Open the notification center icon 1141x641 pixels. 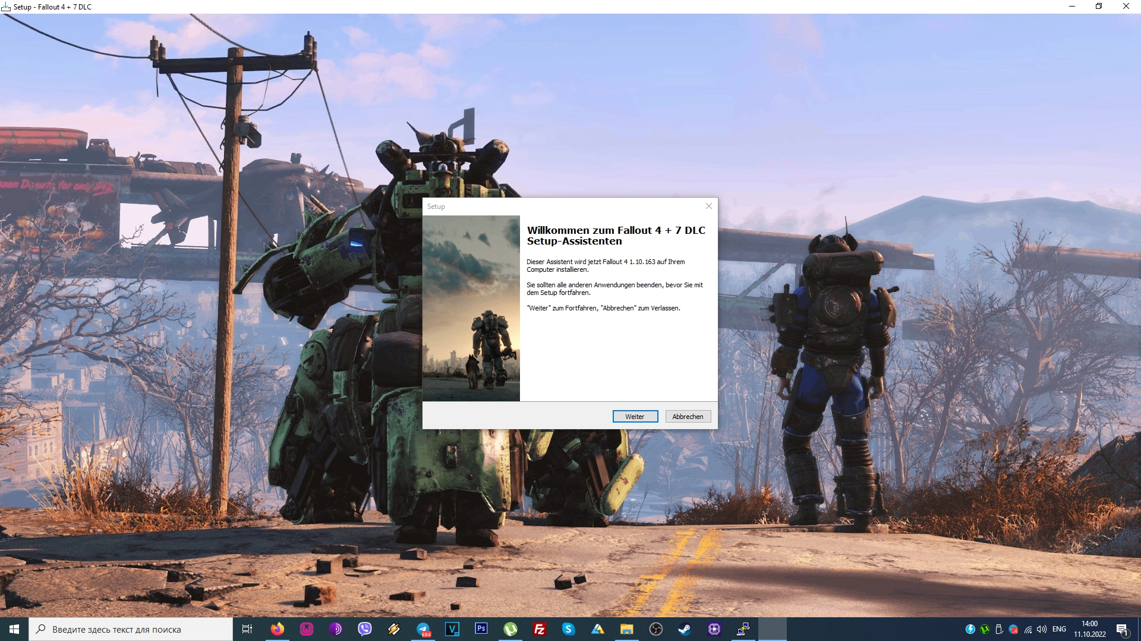[1122, 629]
